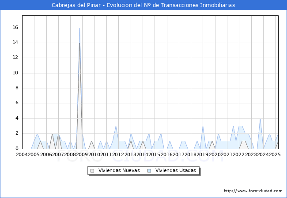Click the 2004 x-axis year label
The image size is (287, 198).
[x=22, y=154]
